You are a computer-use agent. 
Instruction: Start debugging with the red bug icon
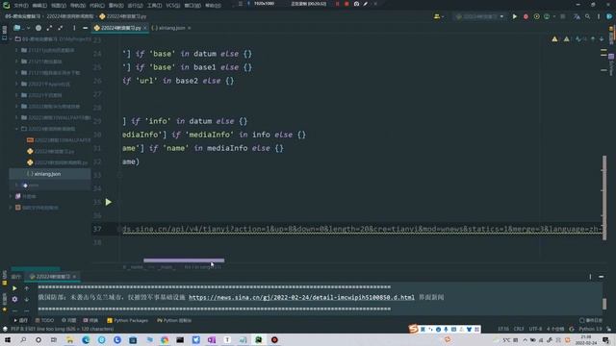pos(526,16)
